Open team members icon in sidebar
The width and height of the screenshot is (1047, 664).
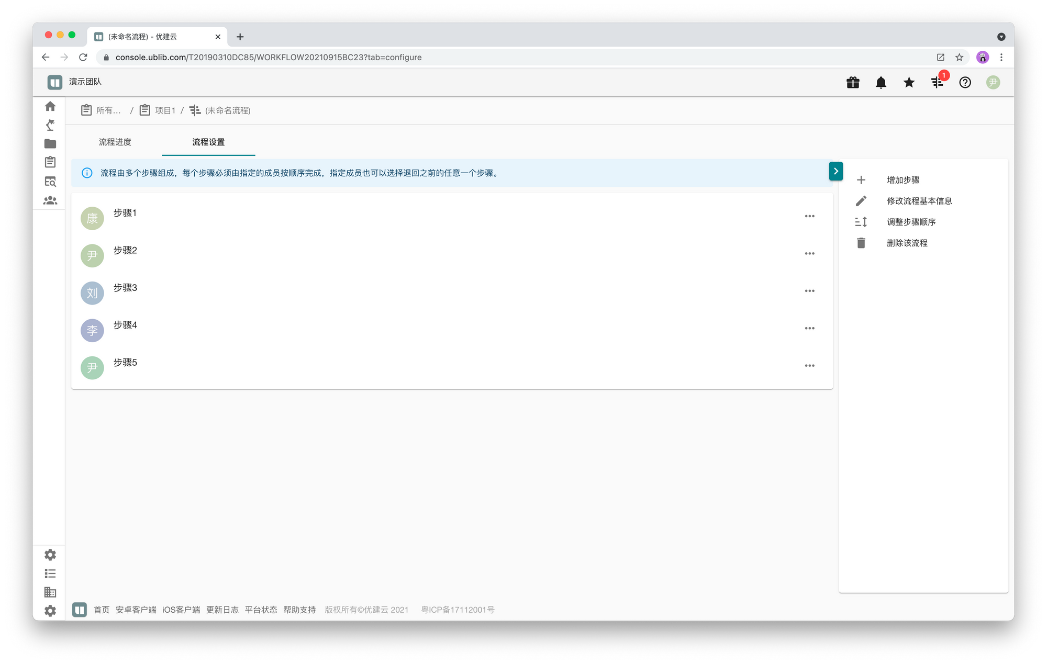[x=50, y=200]
